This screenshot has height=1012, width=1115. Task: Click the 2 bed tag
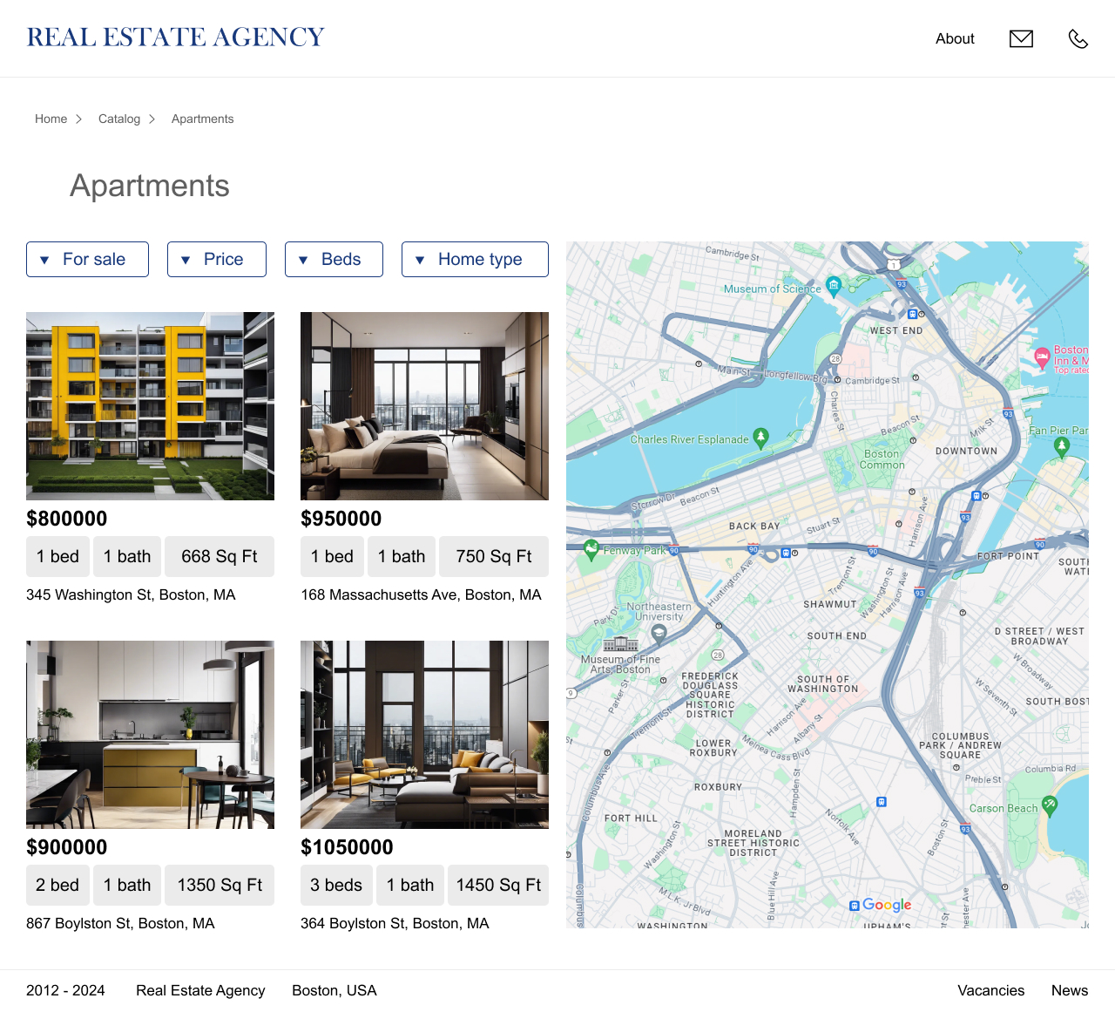tap(57, 885)
